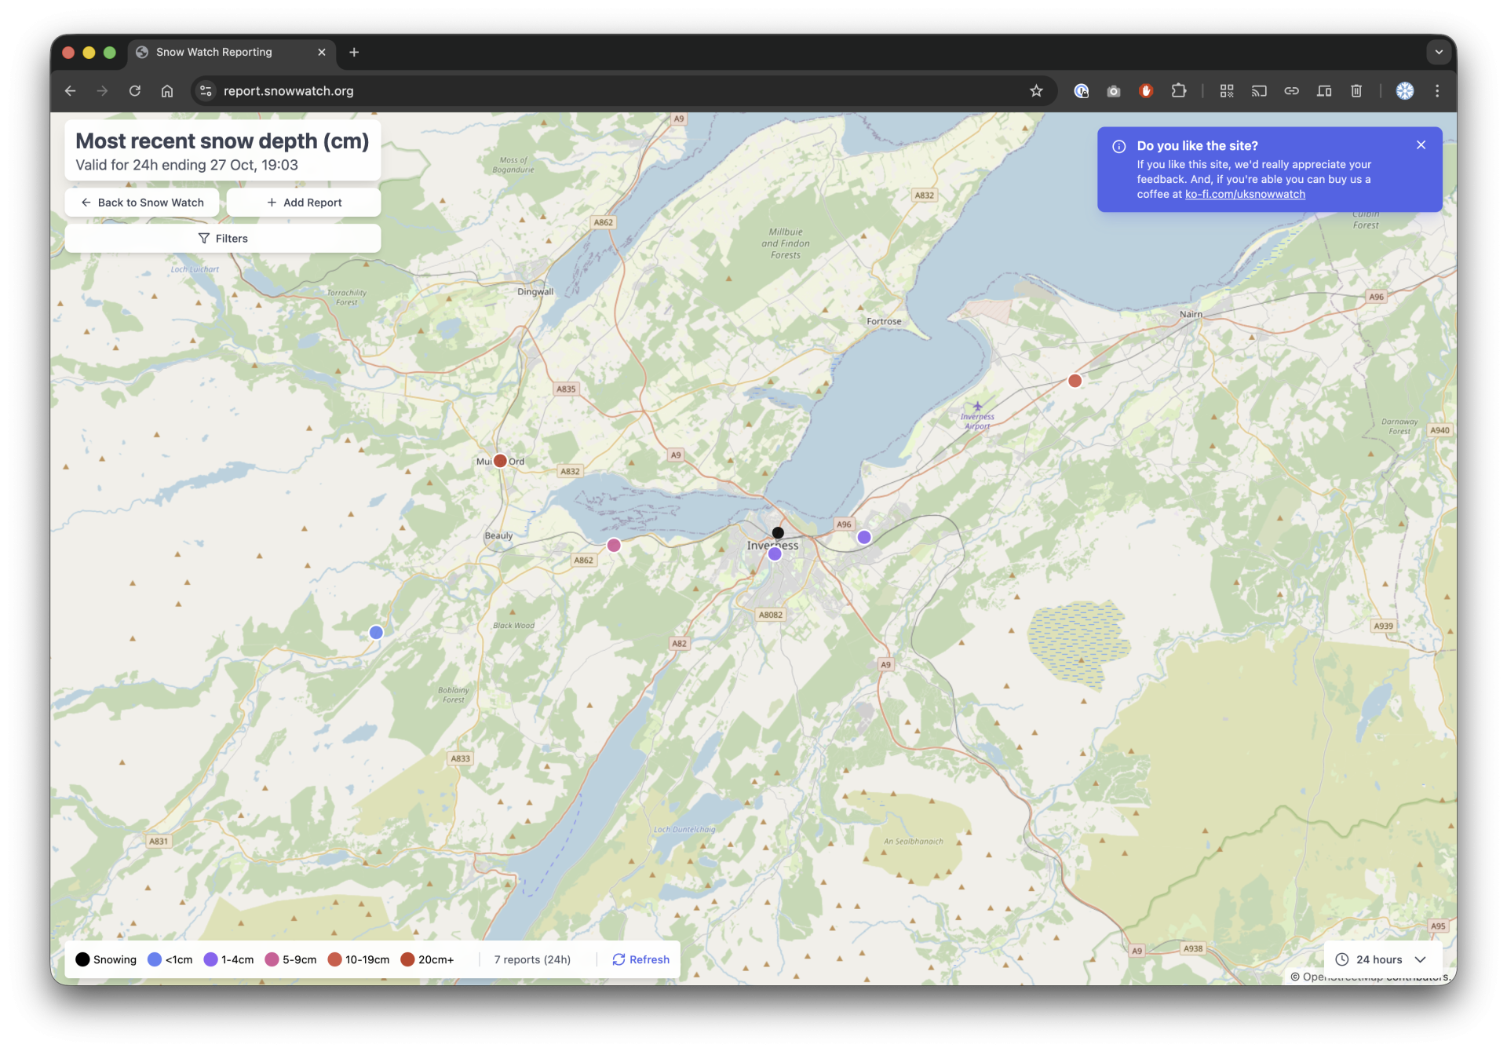Click the device split-screen extension icon
The width and height of the screenshot is (1507, 1052).
(x=1324, y=91)
